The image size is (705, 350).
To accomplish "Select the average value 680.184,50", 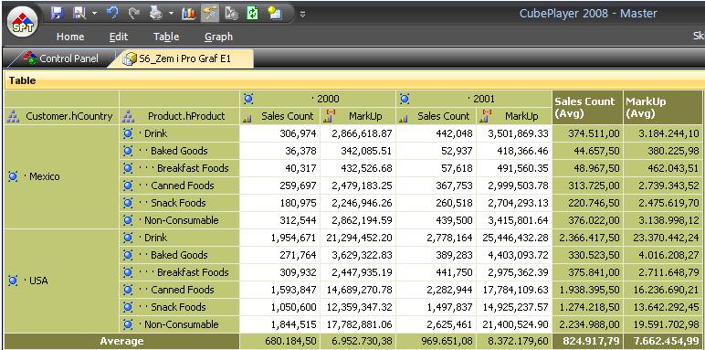I will (x=279, y=342).
